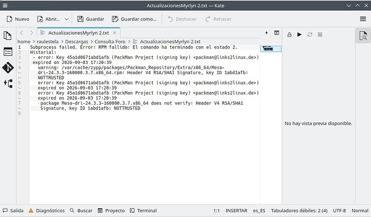
Task: Click the 'NOTTRUSTED' word under line 4
Action: tap(51, 78)
